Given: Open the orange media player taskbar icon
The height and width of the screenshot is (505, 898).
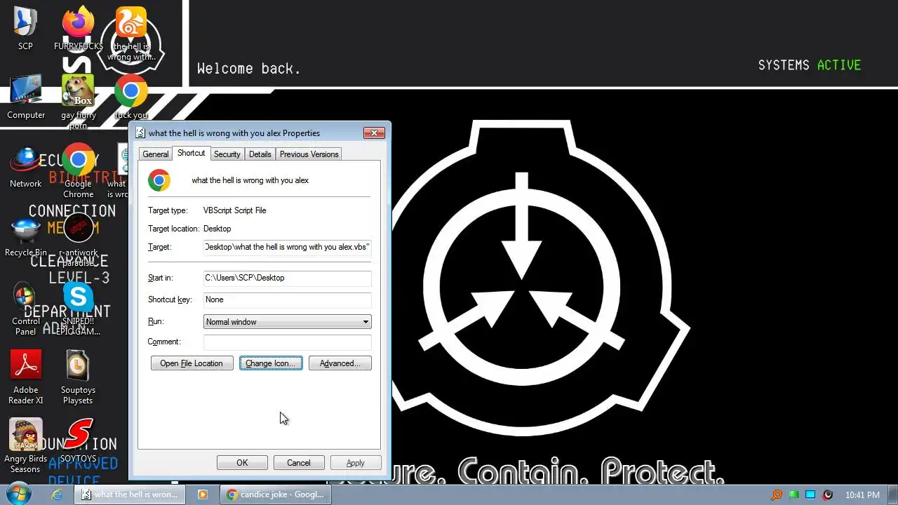Looking at the screenshot, I should [202, 494].
